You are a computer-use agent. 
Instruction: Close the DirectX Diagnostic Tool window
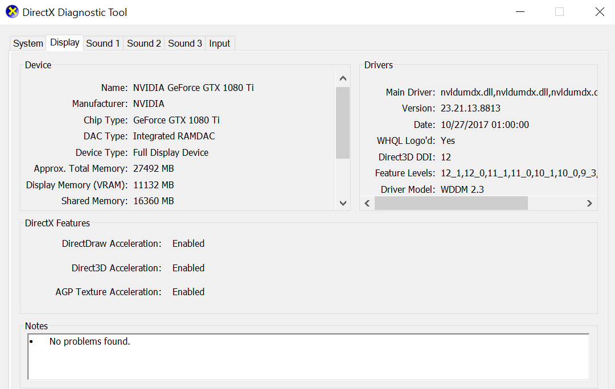coord(600,12)
